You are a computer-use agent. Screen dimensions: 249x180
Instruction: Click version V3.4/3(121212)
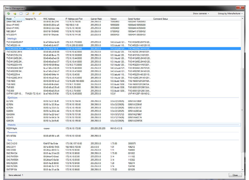[117, 114]
